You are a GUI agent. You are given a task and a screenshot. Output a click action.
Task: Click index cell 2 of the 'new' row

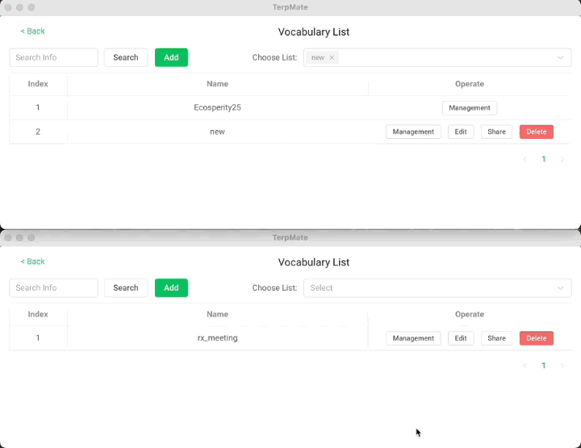38,132
